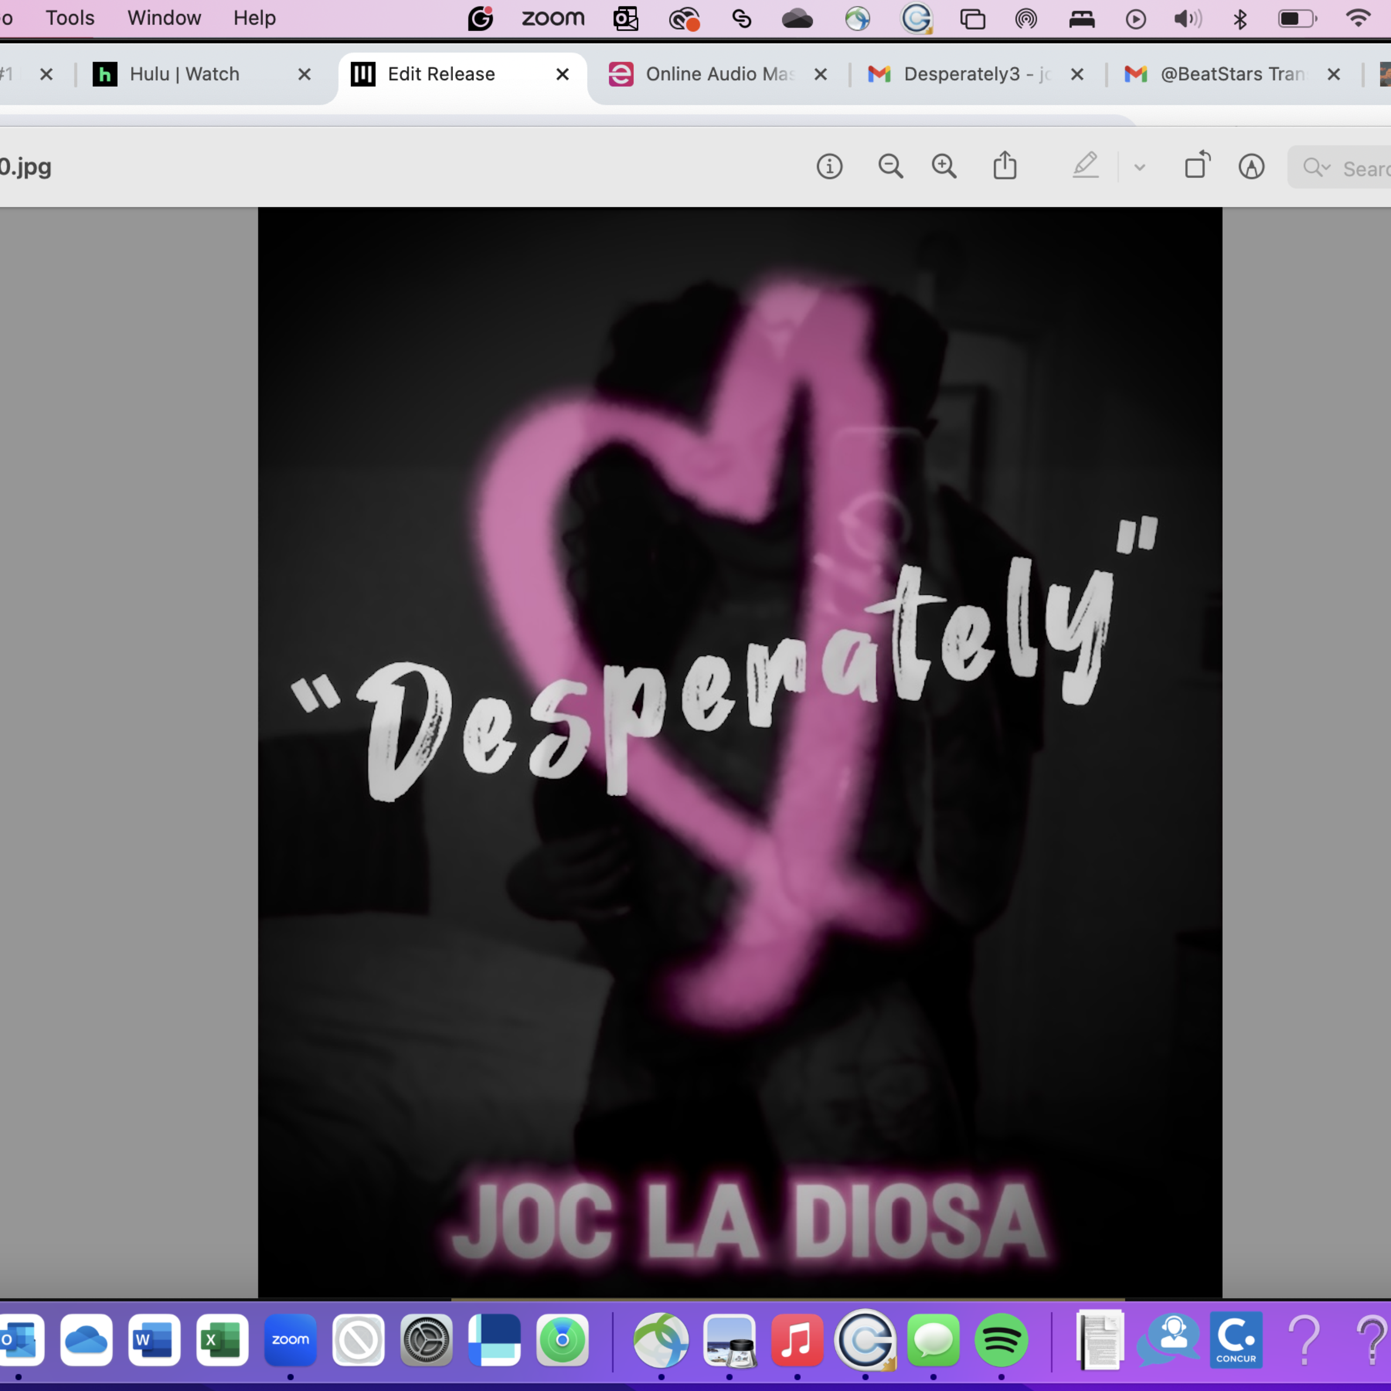The image size is (1391, 1391).
Task: Zoom out using the magnifier minus icon
Action: pos(891,167)
